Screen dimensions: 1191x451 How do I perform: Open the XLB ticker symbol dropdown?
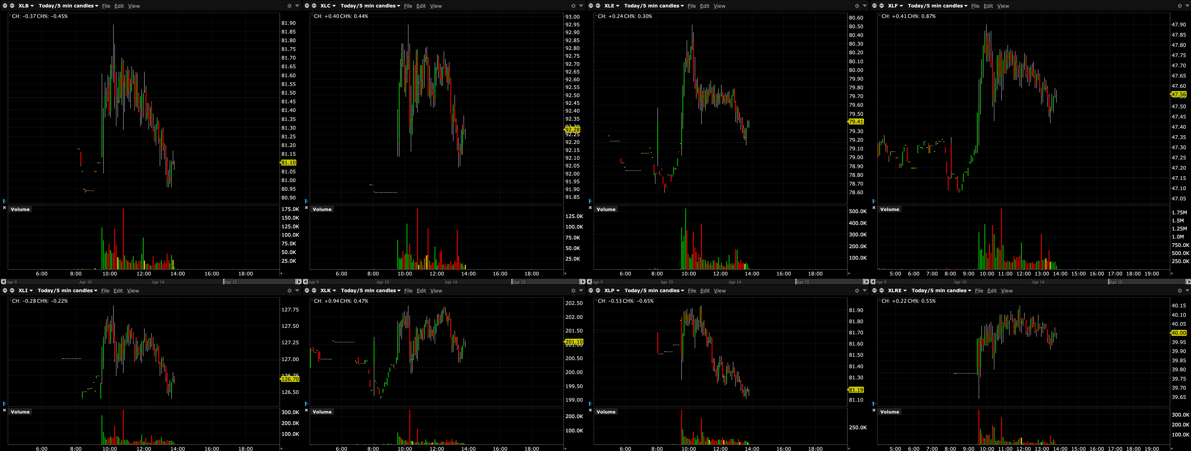click(x=25, y=6)
